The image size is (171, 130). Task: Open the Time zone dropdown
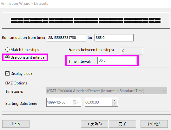[106, 91]
